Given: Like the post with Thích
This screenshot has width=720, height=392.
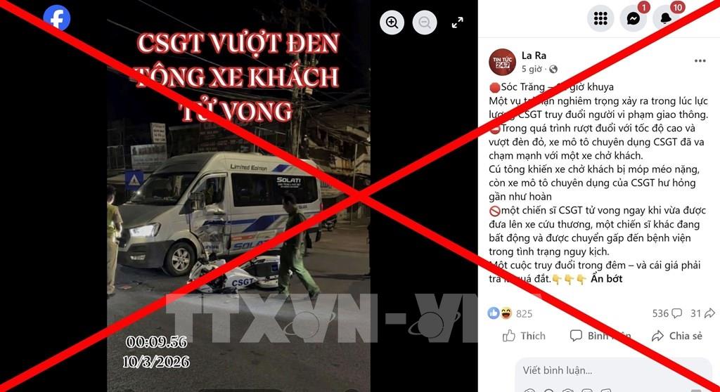Looking at the screenshot, I should point(523,336).
